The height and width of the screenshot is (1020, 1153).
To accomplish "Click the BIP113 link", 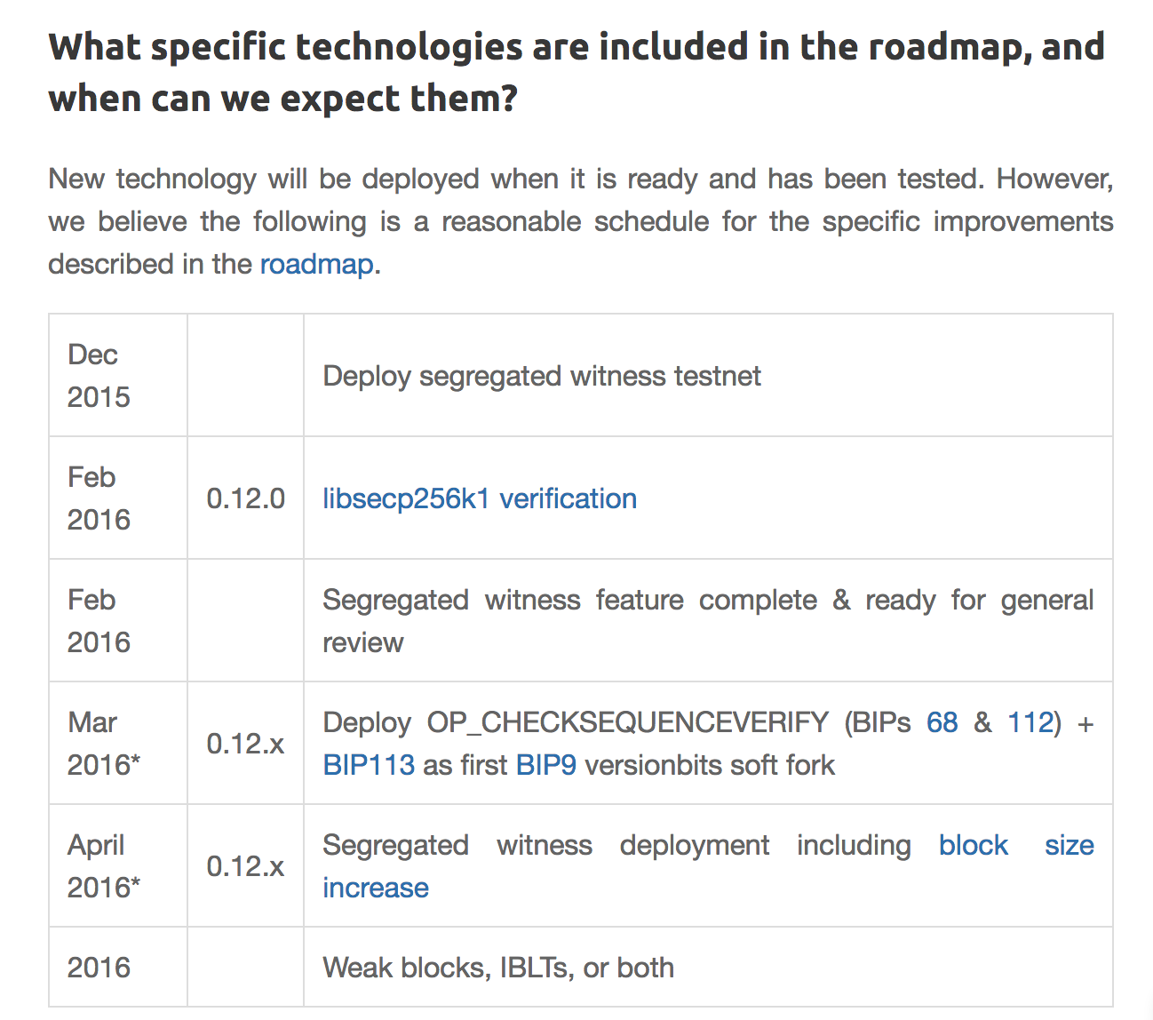I will click(x=369, y=765).
